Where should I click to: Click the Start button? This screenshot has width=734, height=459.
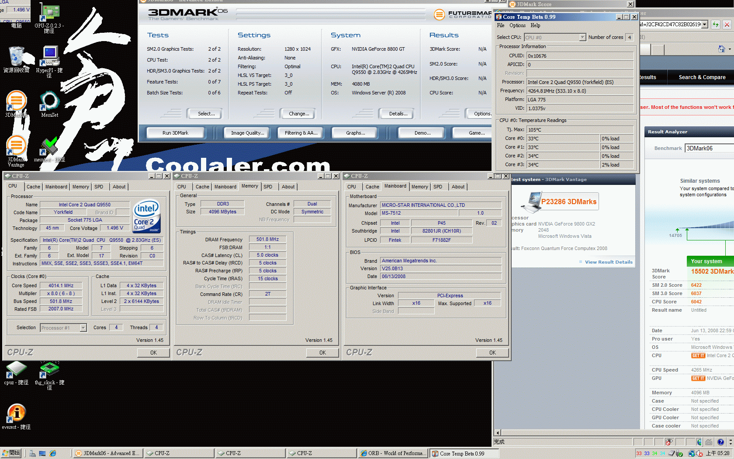coord(11,453)
